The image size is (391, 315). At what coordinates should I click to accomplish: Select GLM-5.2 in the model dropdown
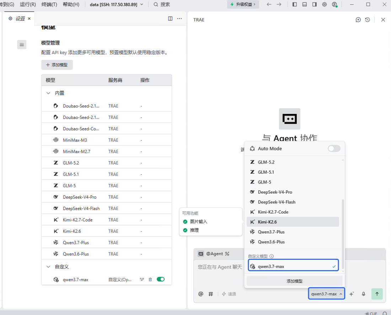293,162
